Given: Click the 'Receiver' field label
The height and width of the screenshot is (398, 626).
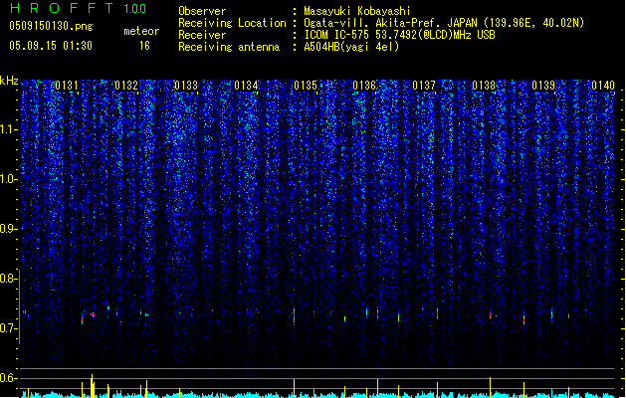Looking at the screenshot, I should coord(202,35).
